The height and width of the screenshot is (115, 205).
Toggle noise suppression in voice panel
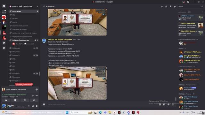33,96
